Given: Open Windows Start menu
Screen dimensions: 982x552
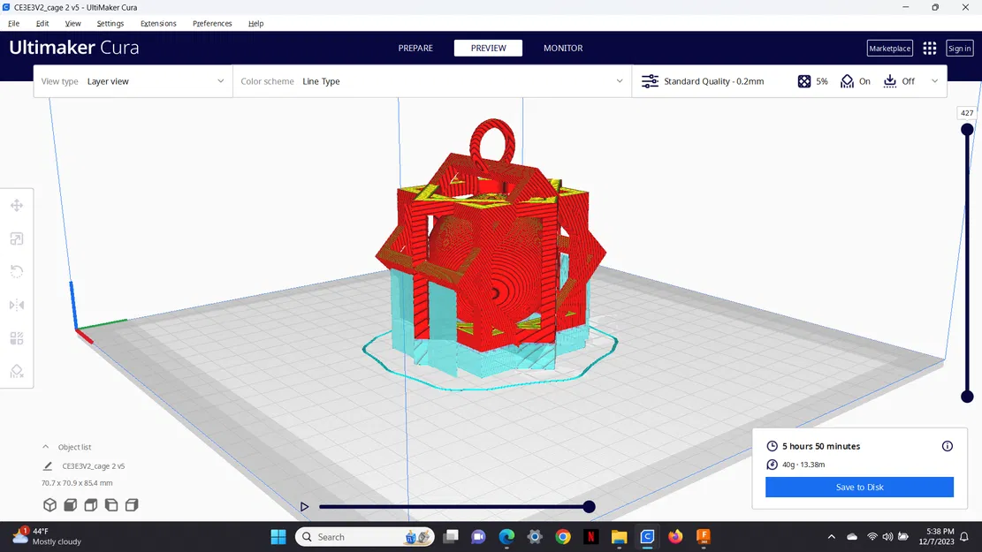Looking at the screenshot, I should coord(278,536).
